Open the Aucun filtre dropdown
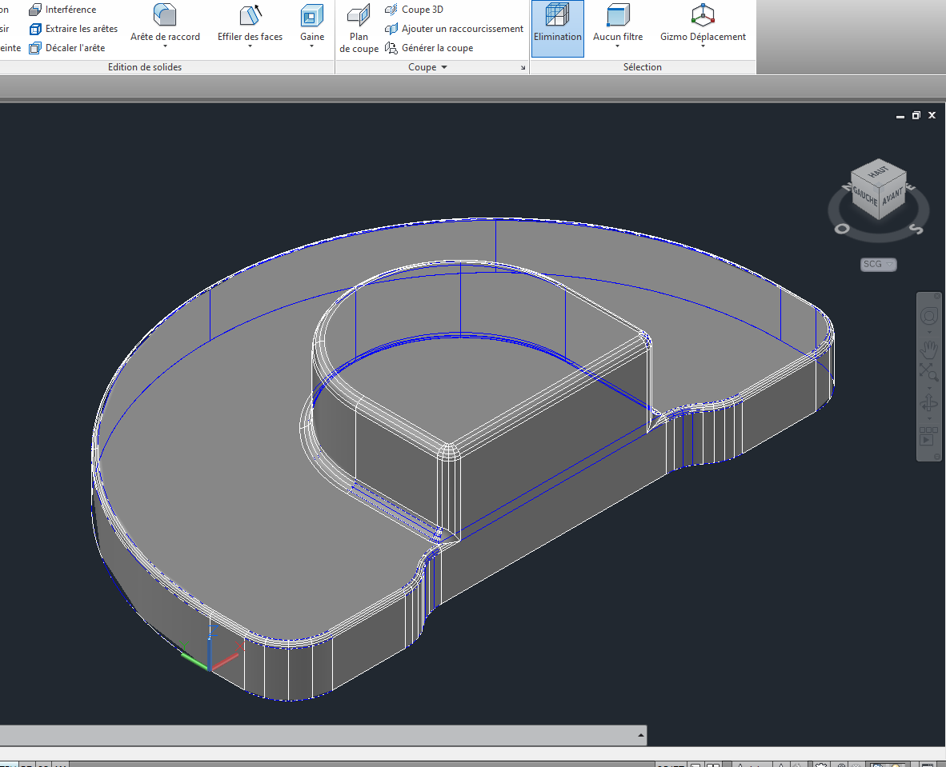This screenshot has height=767, width=946. pos(618,46)
